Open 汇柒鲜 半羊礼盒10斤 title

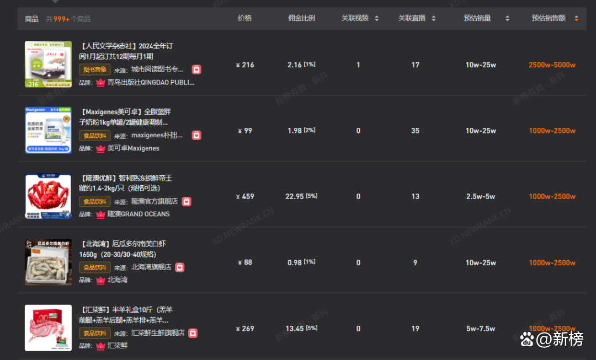(126, 315)
